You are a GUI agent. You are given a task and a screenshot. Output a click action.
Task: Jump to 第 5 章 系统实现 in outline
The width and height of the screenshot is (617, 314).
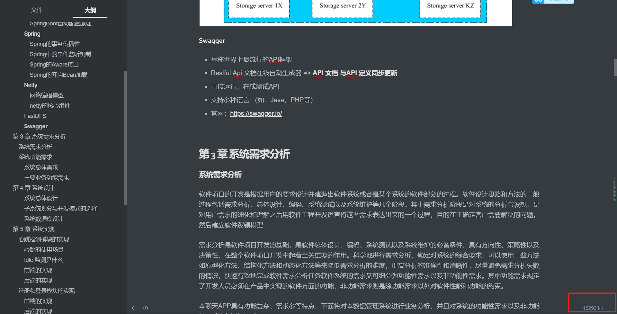pyautogui.click(x=33, y=229)
